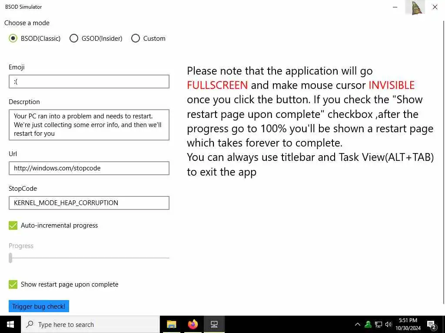Focus the Url text field
The width and height of the screenshot is (445, 333).
point(89,168)
